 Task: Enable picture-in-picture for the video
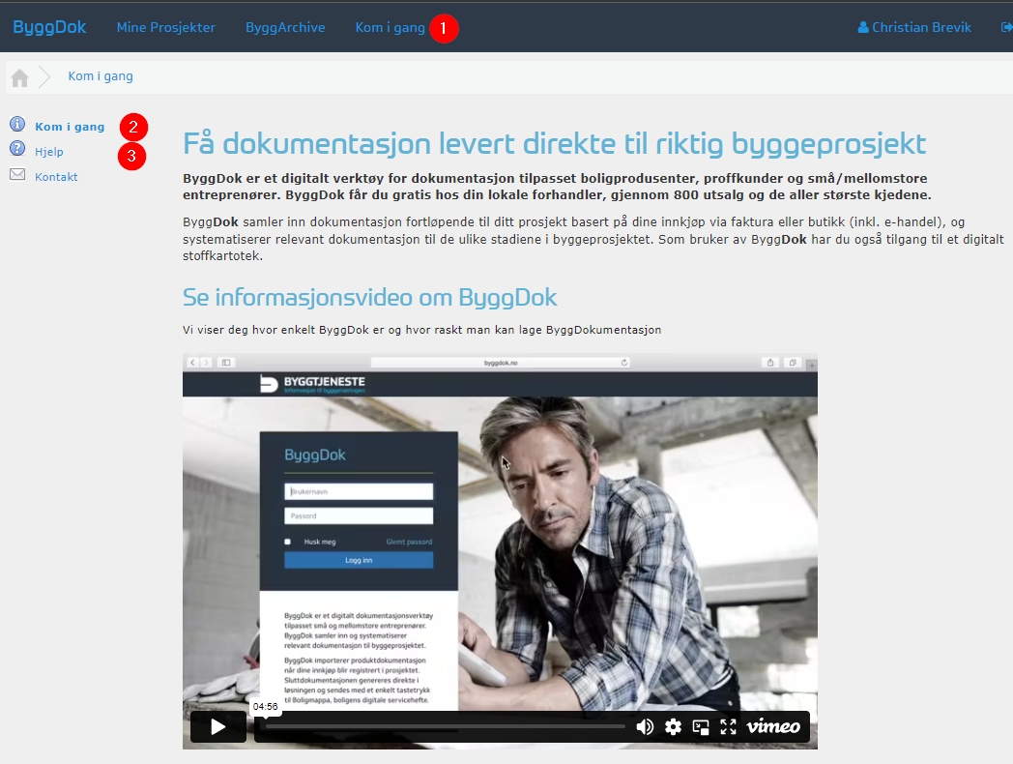701,727
